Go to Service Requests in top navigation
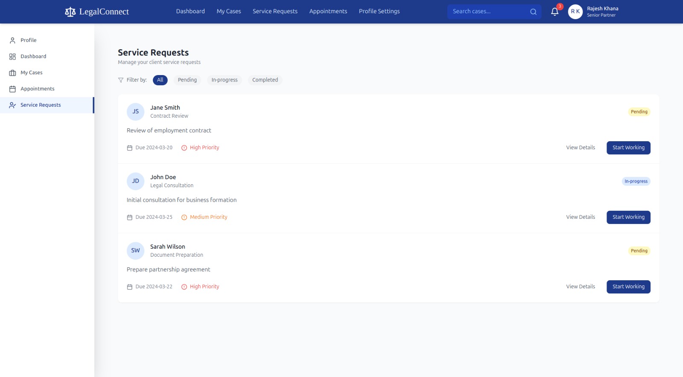The width and height of the screenshot is (683, 377). click(275, 12)
